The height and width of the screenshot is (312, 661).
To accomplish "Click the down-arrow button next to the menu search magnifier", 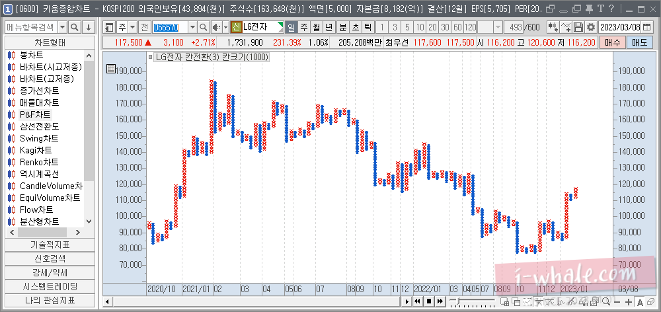I will coord(88,27).
